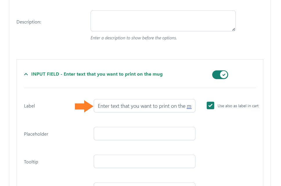Image resolution: width=281 pixels, height=186 pixels.
Task: Click the white tick icon in the checkbox
Action: (x=210, y=105)
